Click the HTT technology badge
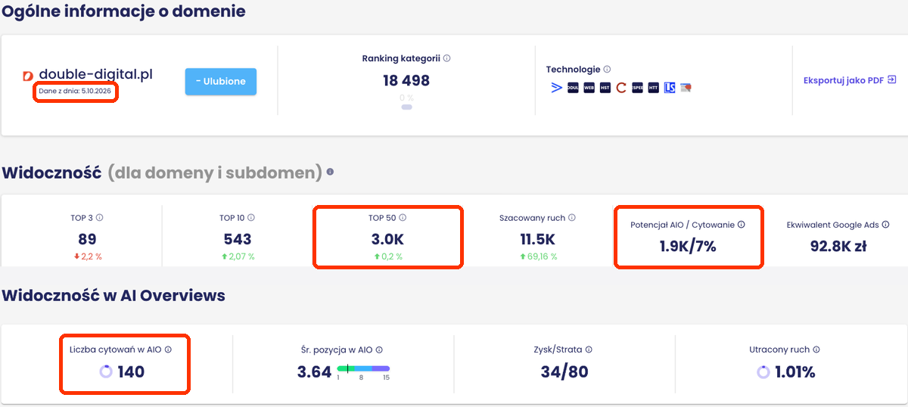Viewport: 908px width, 407px height. click(653, 88)
